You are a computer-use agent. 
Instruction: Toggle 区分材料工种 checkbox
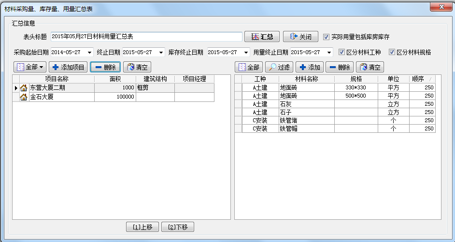point(341,52)
